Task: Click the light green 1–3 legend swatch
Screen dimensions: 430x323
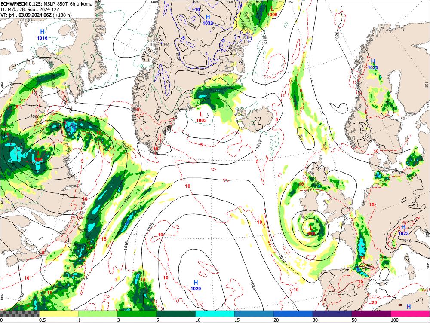Action: [98, 314]
